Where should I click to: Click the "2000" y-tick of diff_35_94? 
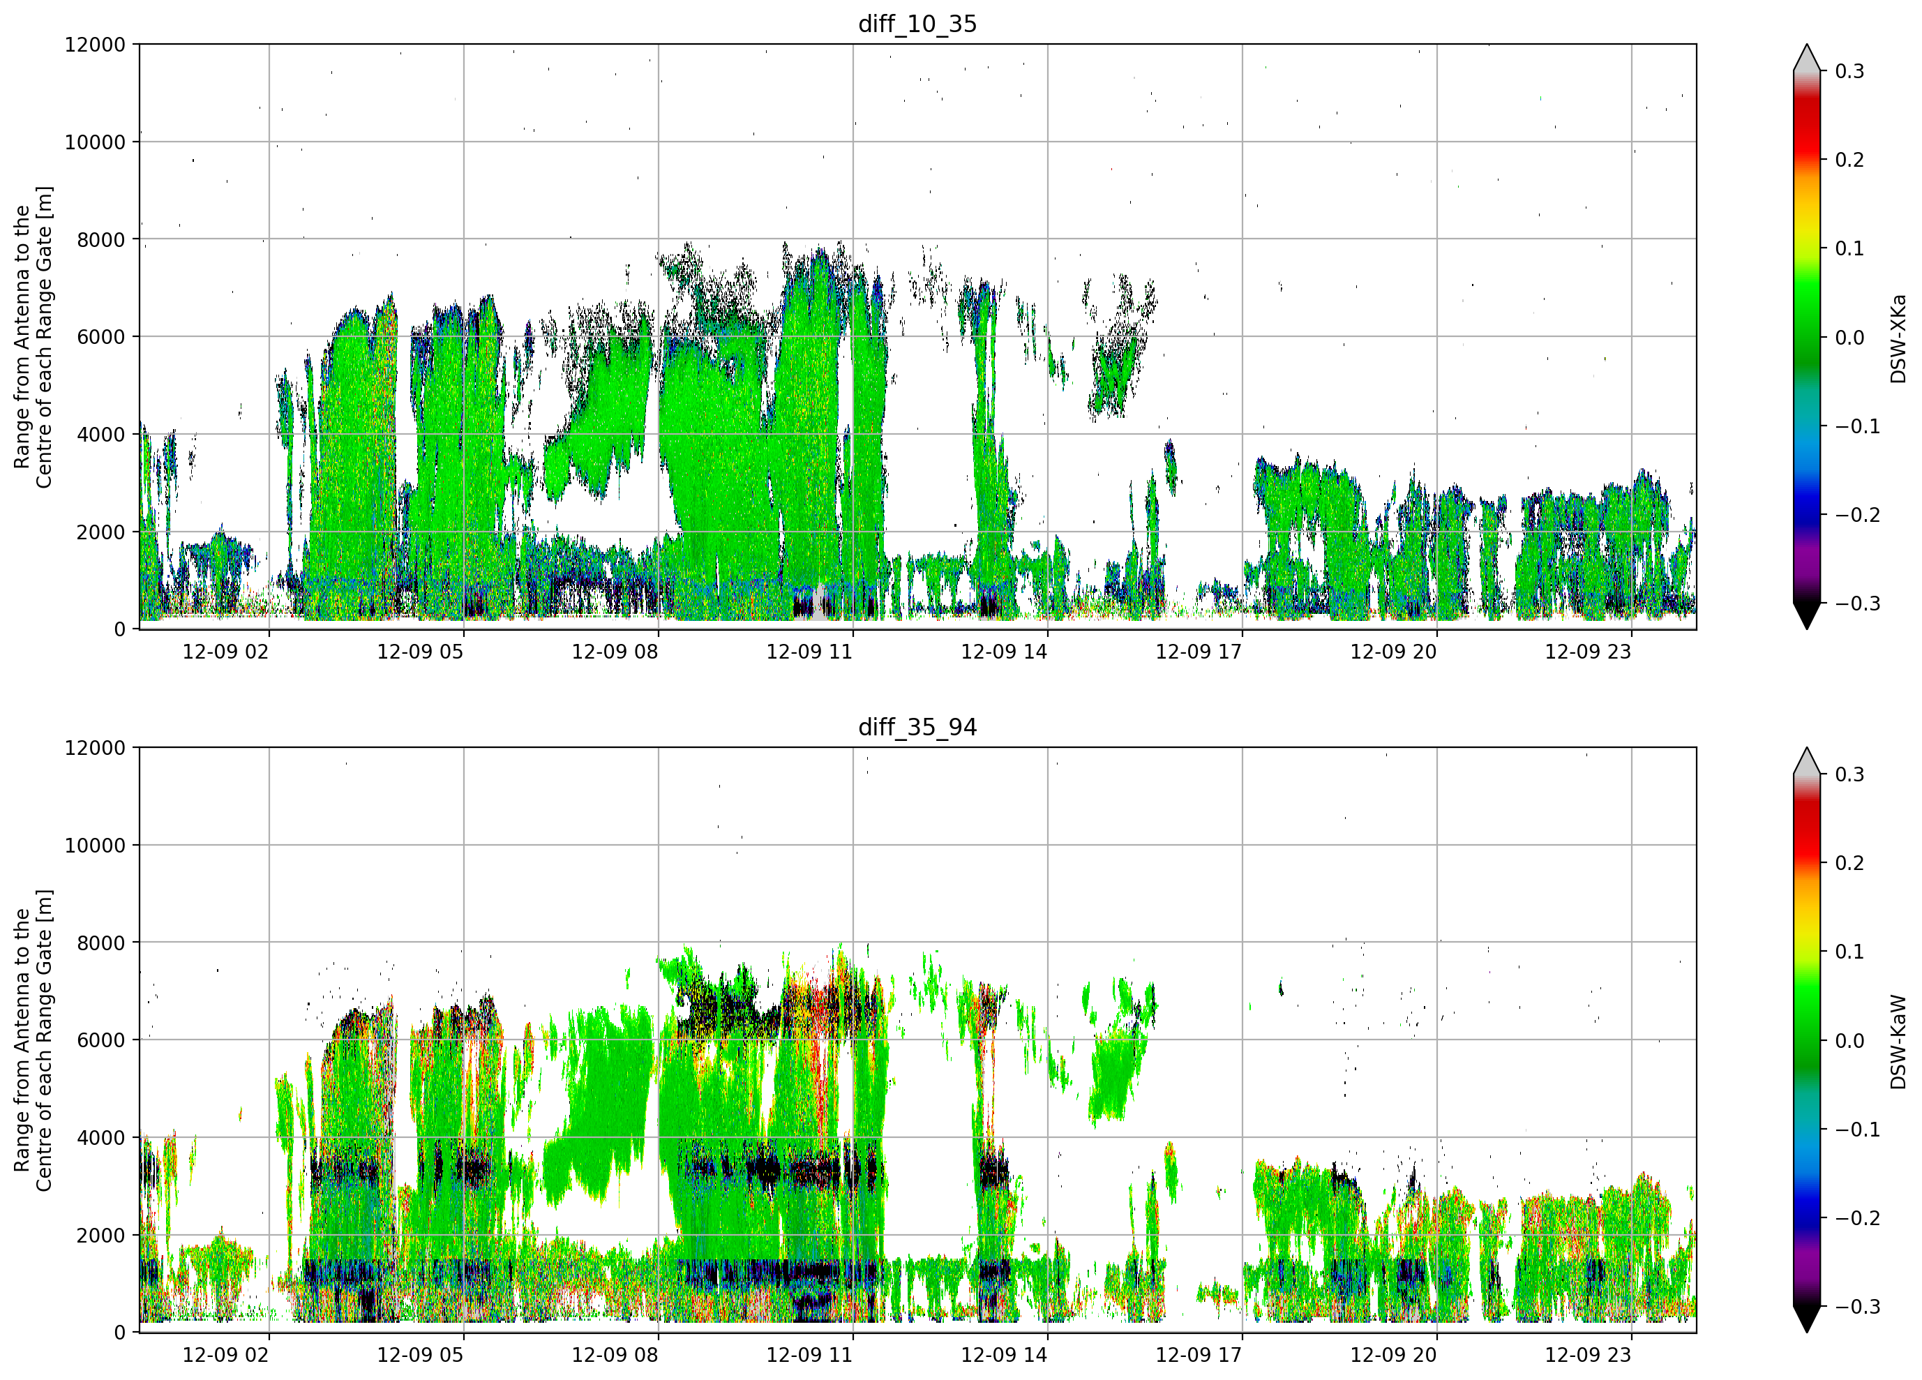click(101, 1236)
